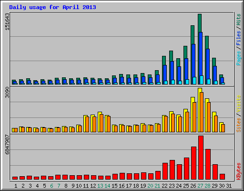Viewport: 244px width, 191px height.
Task: Select green weekend day 20 label
Action: pos(150,186)
